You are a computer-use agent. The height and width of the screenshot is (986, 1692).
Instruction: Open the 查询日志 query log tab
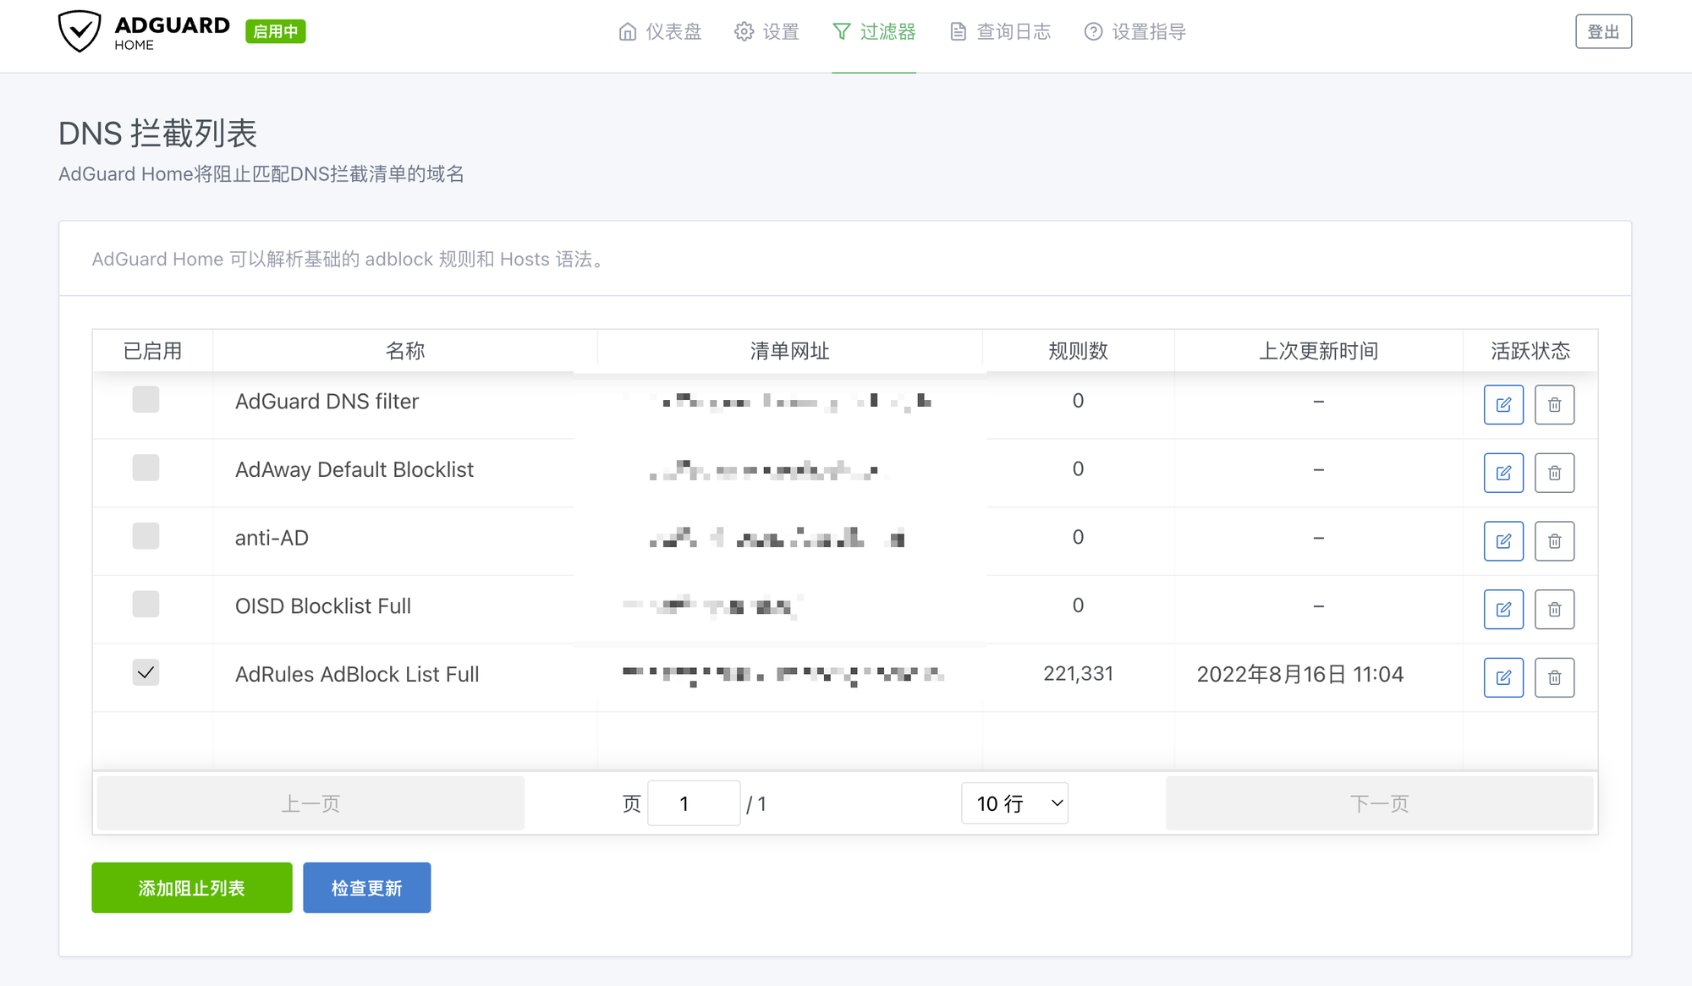pos(1000,32)
